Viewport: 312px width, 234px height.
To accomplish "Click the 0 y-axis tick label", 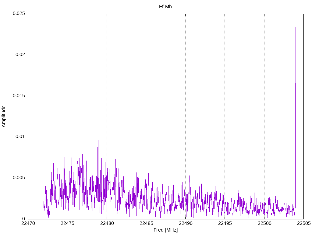I will pyautogui.click(x=23, y=219).
